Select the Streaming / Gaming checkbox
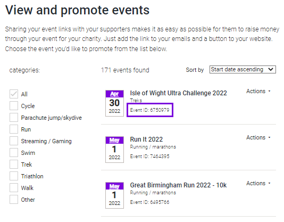The width and height of the screenshot is (284, 222). (x=14, y=141)
